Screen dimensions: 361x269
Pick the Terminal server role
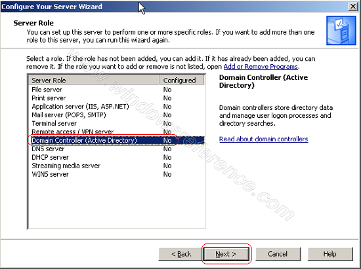tap(116, 123)
